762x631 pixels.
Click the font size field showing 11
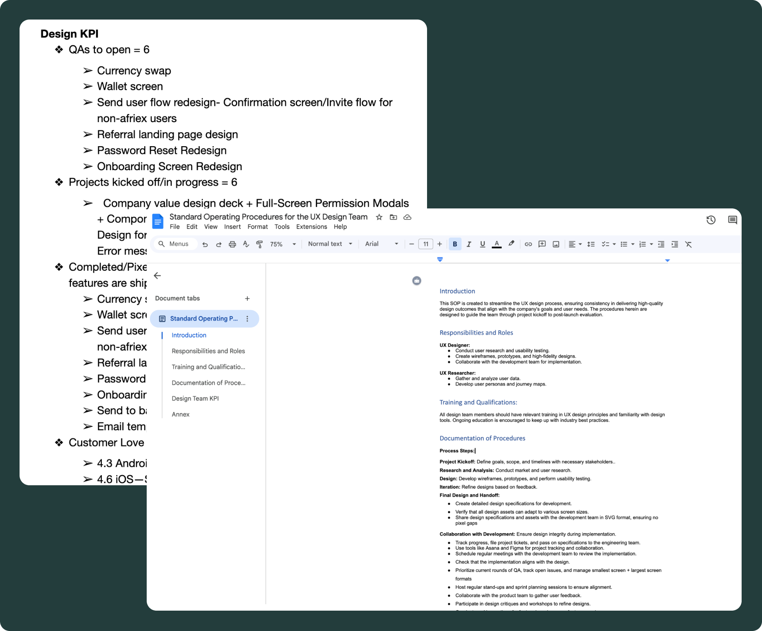[425, 244]
